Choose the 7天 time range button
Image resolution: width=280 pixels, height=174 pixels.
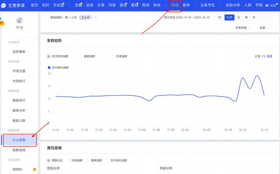click(220, 17)
